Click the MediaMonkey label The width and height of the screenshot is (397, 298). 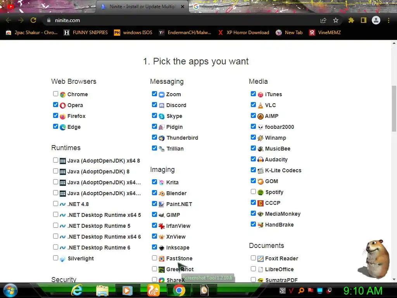[283, 214]
